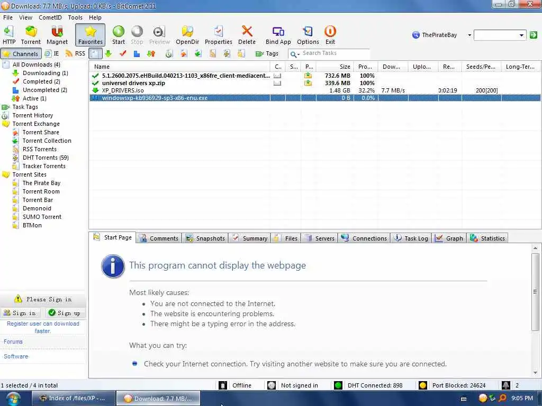Screen dimensions: 542x406
Task: Select All Downloads in sidebar
Action: pyautogui.click(x=37, y=64)
